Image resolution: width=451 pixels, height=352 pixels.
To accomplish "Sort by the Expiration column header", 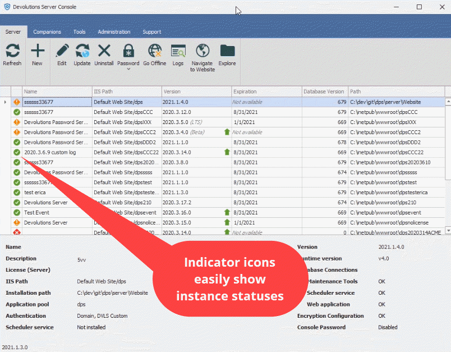I will (x=266, y=92).
